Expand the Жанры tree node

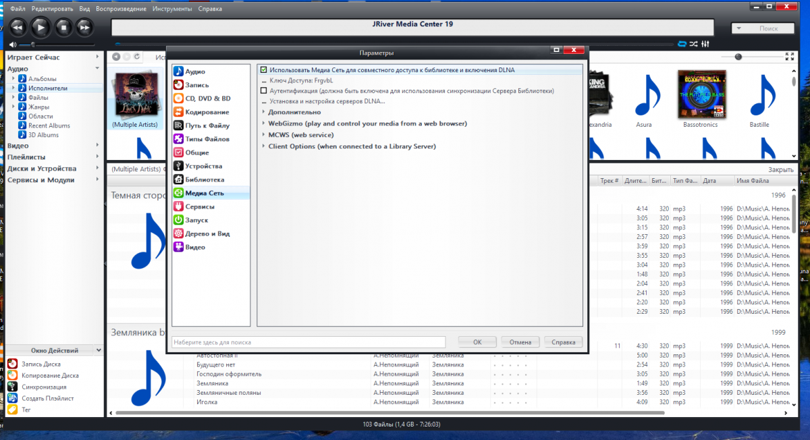(13, 107)
